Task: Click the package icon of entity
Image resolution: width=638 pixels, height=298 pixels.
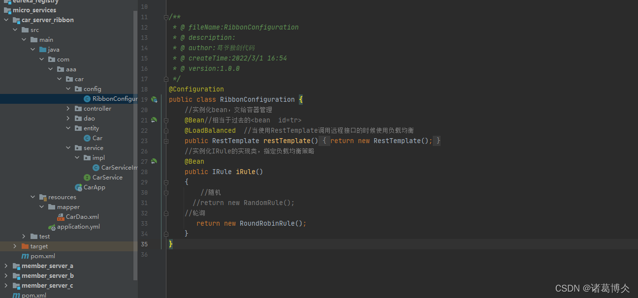Action: click(x=78, y=128)
